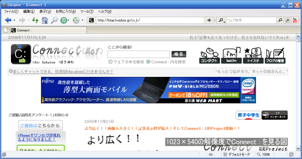Click the ウェブ検索 search field

coord(251,20)
